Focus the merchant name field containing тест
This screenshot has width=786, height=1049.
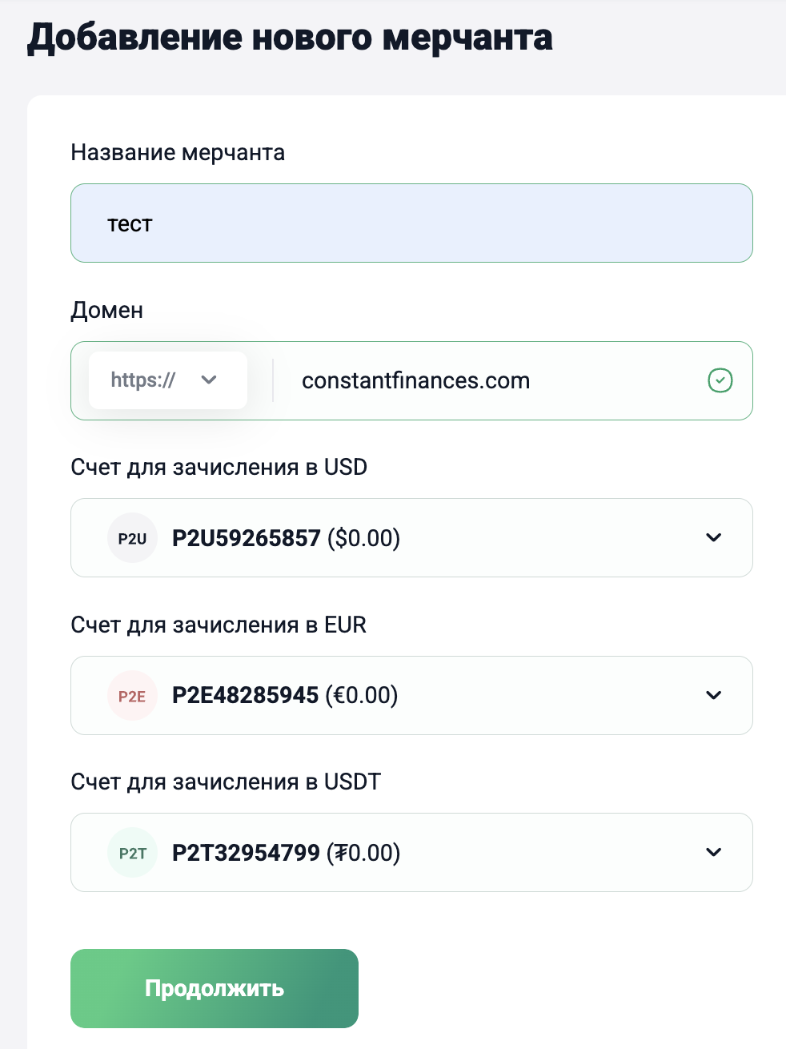tap(411, 223)
